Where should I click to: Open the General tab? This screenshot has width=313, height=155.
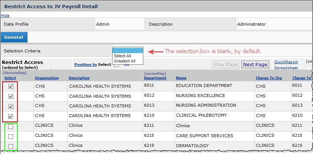[14, 37]
